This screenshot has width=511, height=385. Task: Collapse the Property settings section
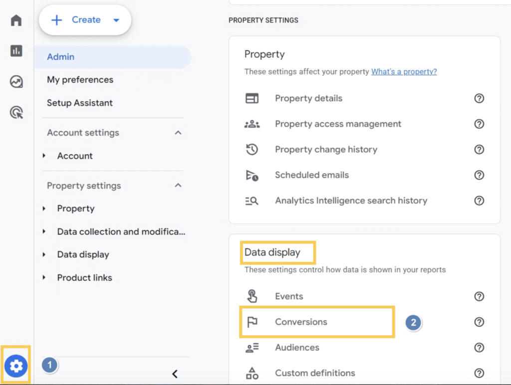(x=178, y=186)
